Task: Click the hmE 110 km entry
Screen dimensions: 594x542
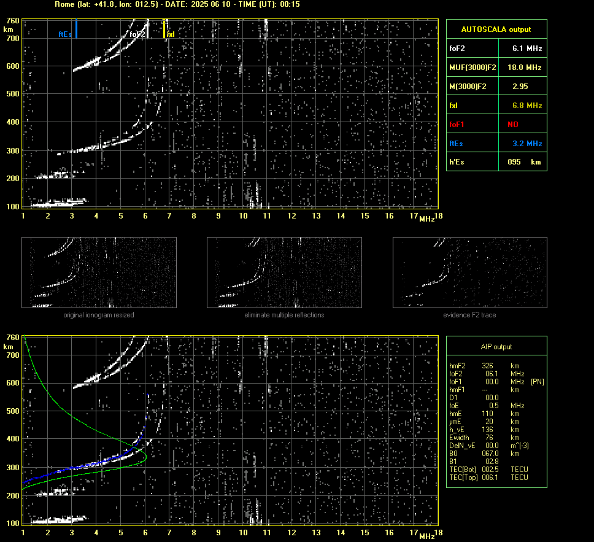Action: [x=485, y=414]
